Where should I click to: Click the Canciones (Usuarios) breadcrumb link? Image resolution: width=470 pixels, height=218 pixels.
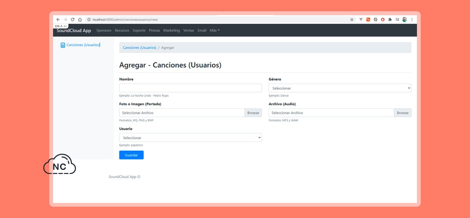[139, 48]
